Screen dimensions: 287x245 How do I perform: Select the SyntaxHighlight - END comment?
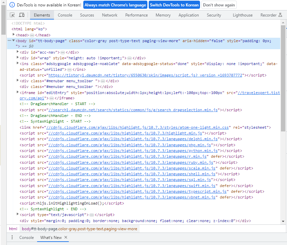click(53, 209)
